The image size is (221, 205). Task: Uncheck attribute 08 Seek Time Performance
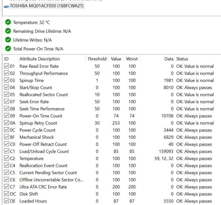6,109
